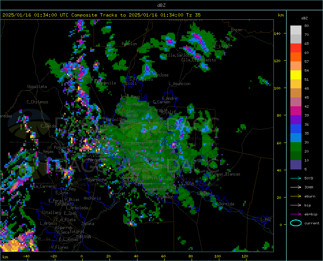Click the Anchoris map label
The image size is (323, 261).
tap(92, 199)
